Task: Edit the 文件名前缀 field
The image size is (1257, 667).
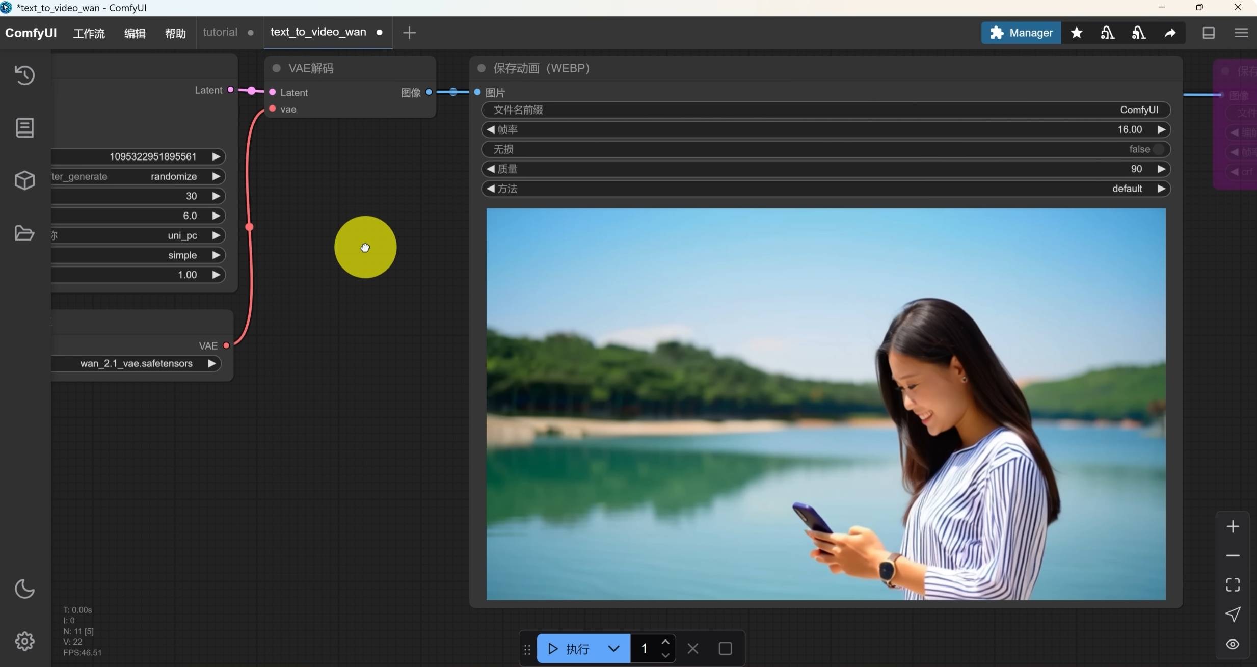Action: pos(826,110)
